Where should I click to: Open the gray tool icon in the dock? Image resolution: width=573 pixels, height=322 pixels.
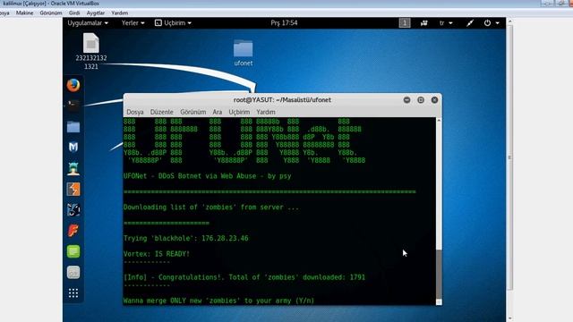pos(73,272)
